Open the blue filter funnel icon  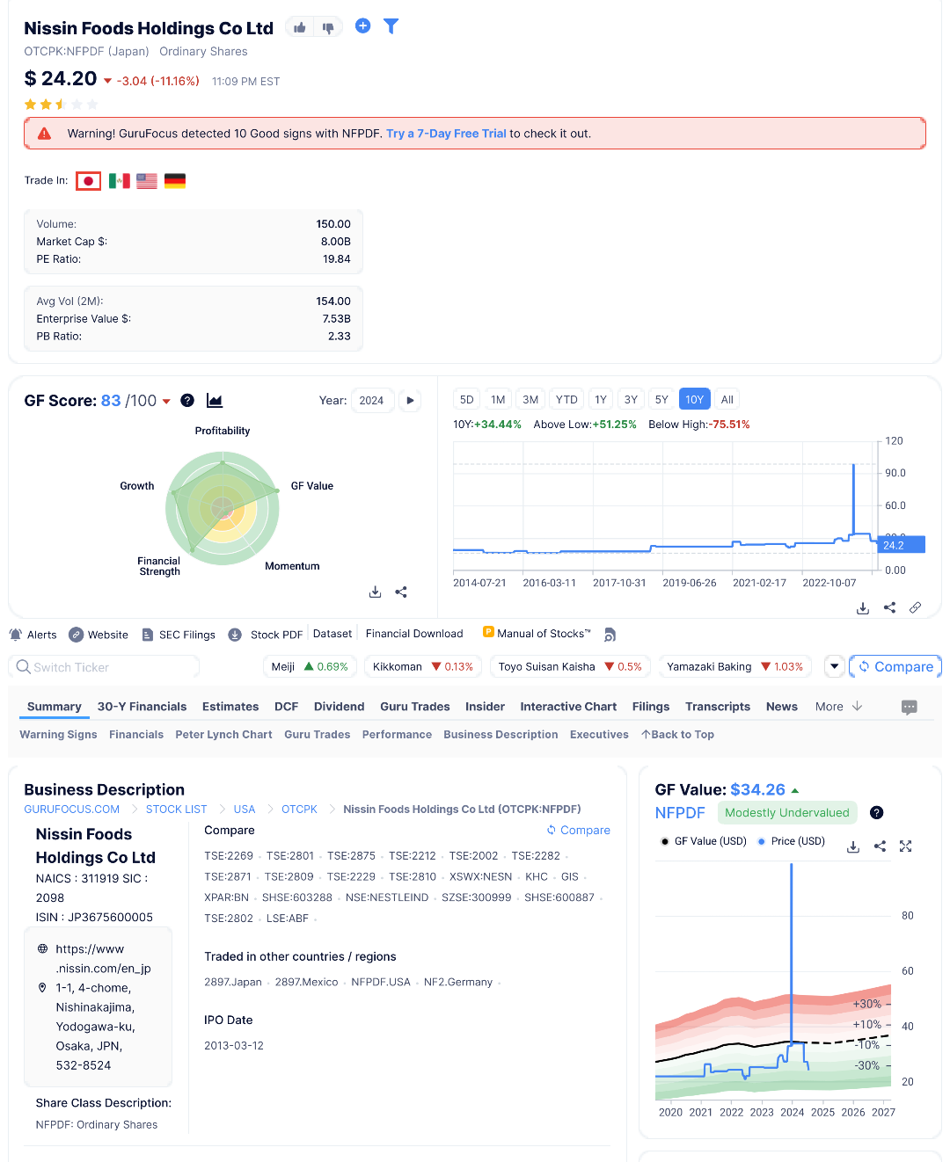pyautogui.click(x=391, y=26)
